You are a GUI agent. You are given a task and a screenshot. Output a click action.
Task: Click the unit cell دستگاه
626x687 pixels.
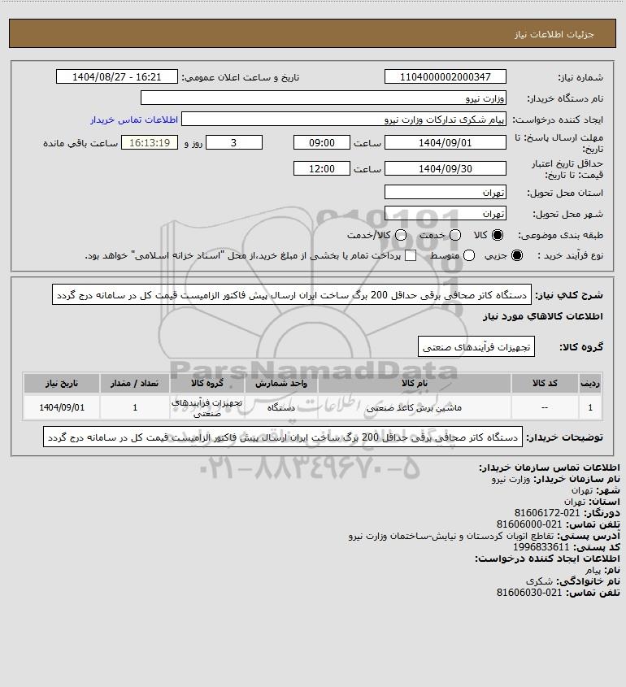coord(280,408)
